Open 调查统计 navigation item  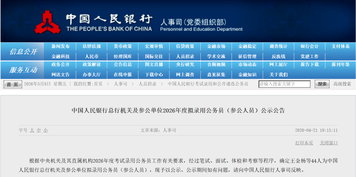point(278,46)
